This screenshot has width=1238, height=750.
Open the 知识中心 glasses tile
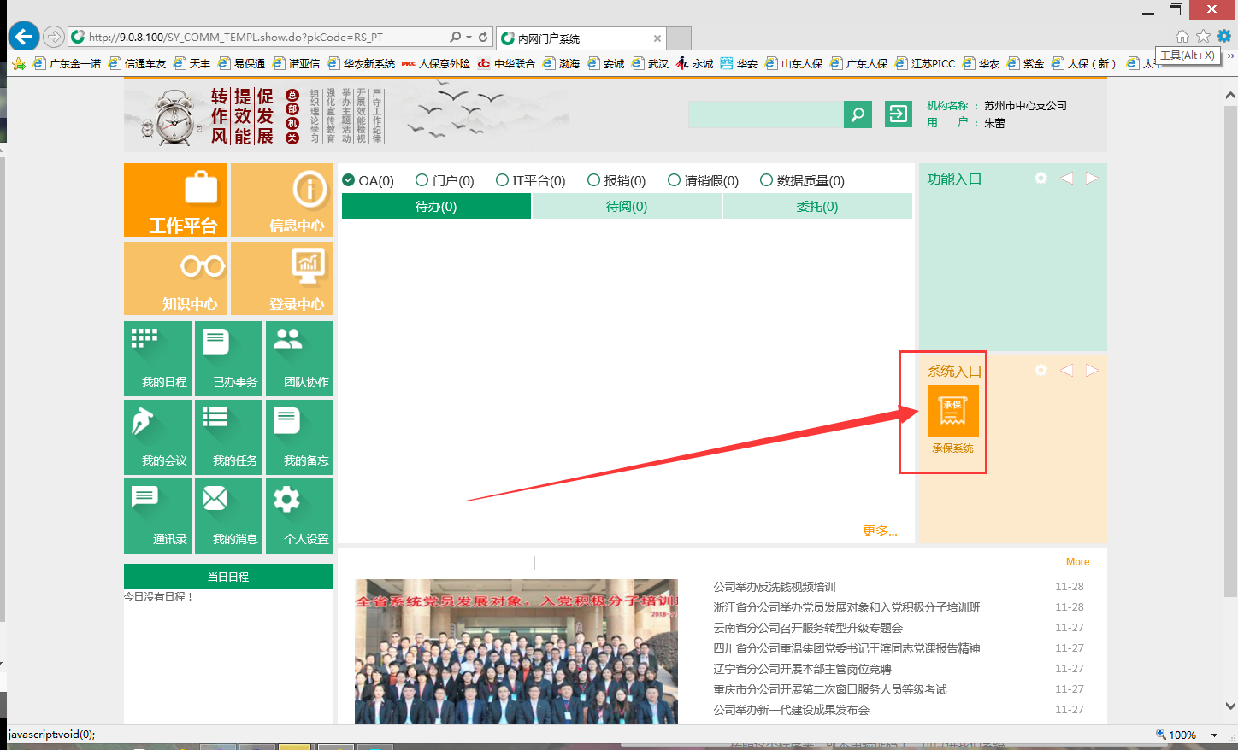tap(175, 278)
